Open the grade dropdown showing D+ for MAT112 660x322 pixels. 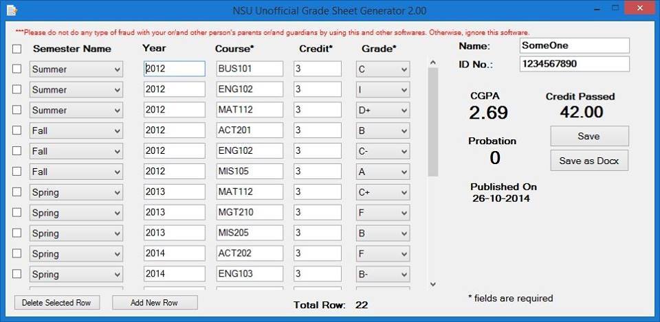coord(383,110)
